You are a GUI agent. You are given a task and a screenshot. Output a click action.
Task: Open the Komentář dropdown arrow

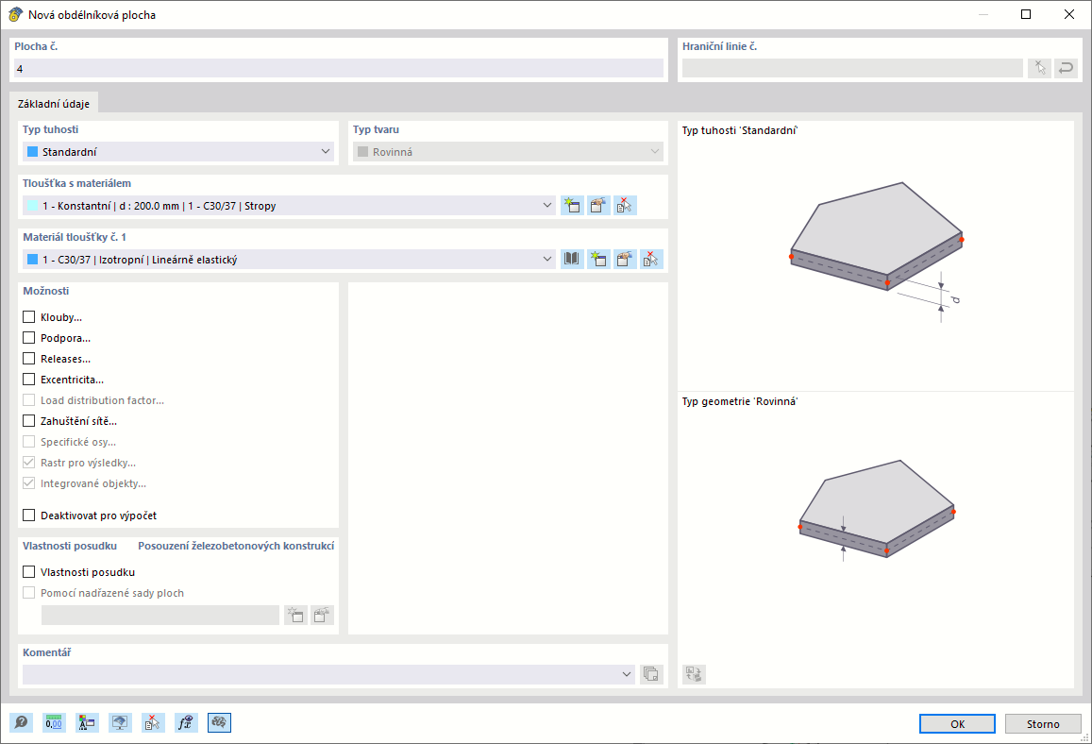[x=626, y=674]
